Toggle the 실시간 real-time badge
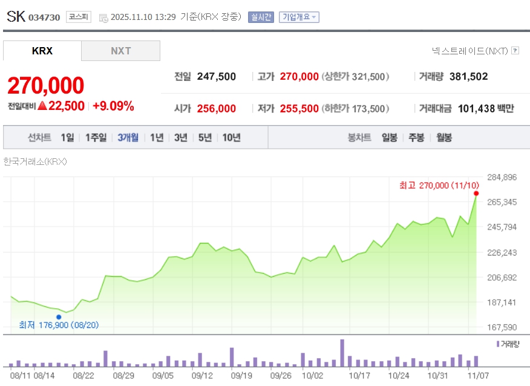 click(x=261, y=17)
